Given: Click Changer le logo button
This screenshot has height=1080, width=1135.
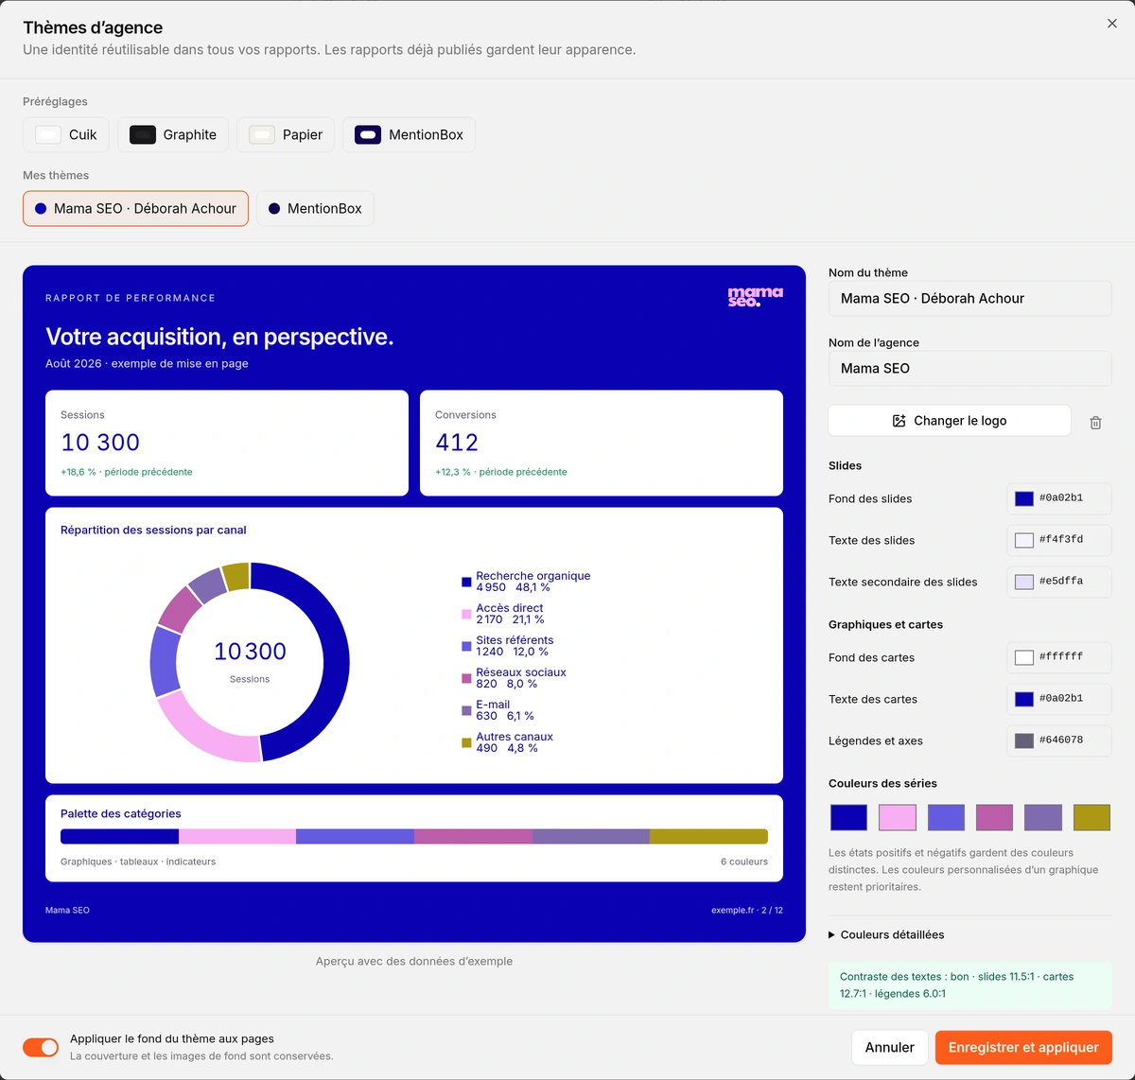Looking at the screenshot, I should (950, 421).
